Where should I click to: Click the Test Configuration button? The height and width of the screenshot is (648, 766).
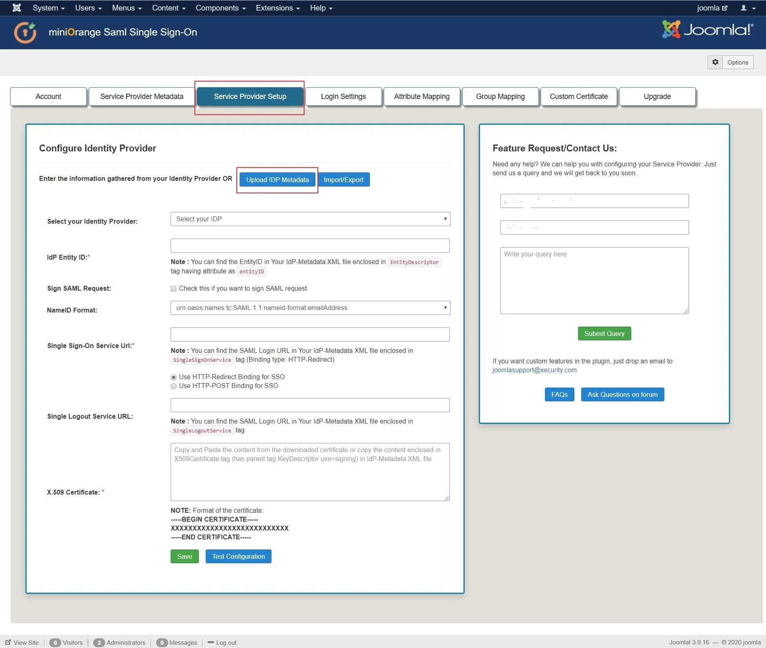coord(239,556)
